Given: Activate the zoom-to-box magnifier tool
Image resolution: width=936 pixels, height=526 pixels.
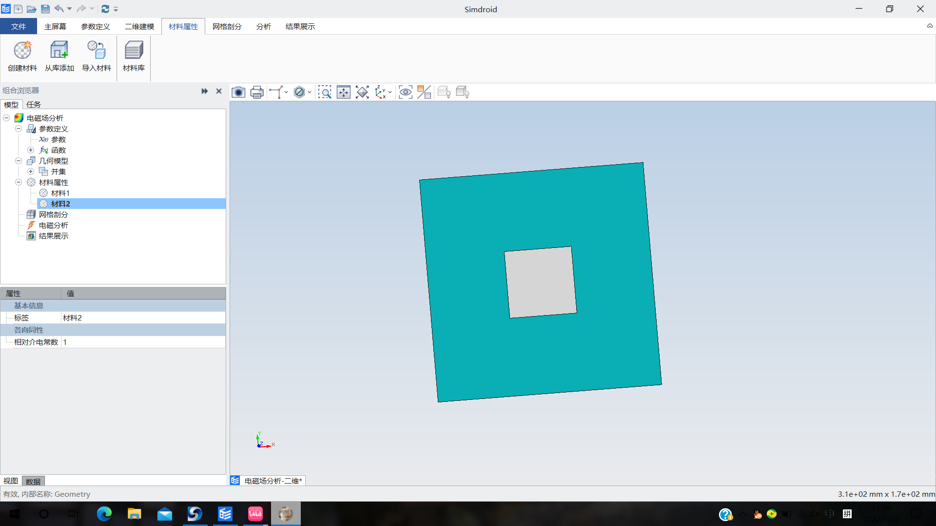Looking at the screenshot, I should [x=325, y=92].
